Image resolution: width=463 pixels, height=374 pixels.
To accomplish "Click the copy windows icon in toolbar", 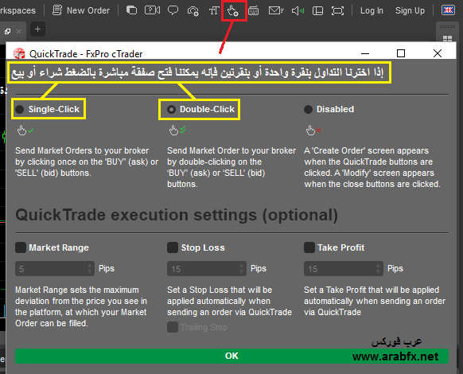I will pyautogui.click(x=132, y=10).
